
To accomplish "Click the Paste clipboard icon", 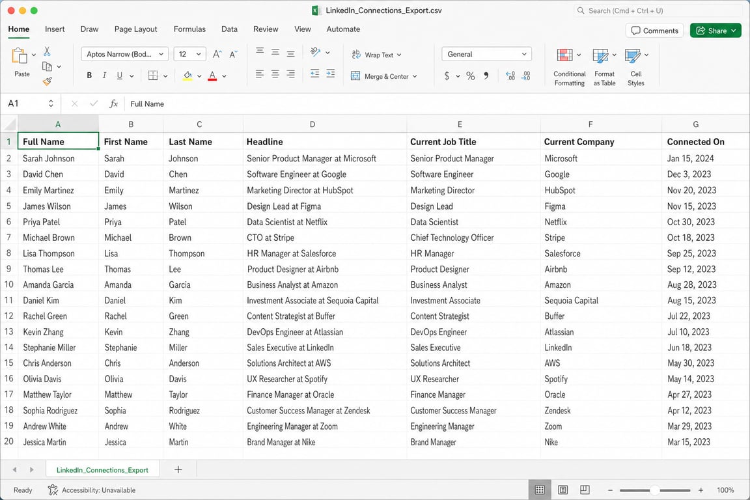I will (x=19, y=56).
